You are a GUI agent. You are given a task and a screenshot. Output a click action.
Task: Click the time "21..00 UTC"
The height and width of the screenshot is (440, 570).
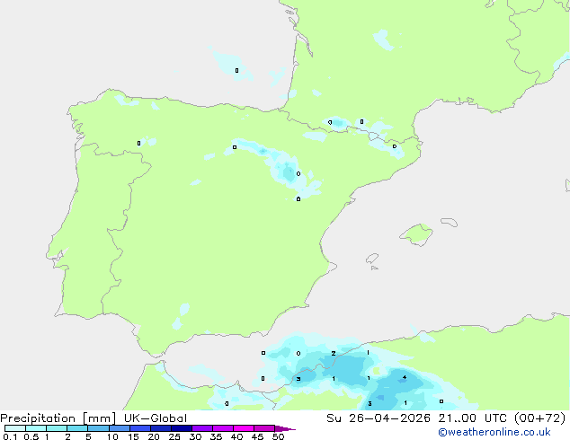(472, 418)
